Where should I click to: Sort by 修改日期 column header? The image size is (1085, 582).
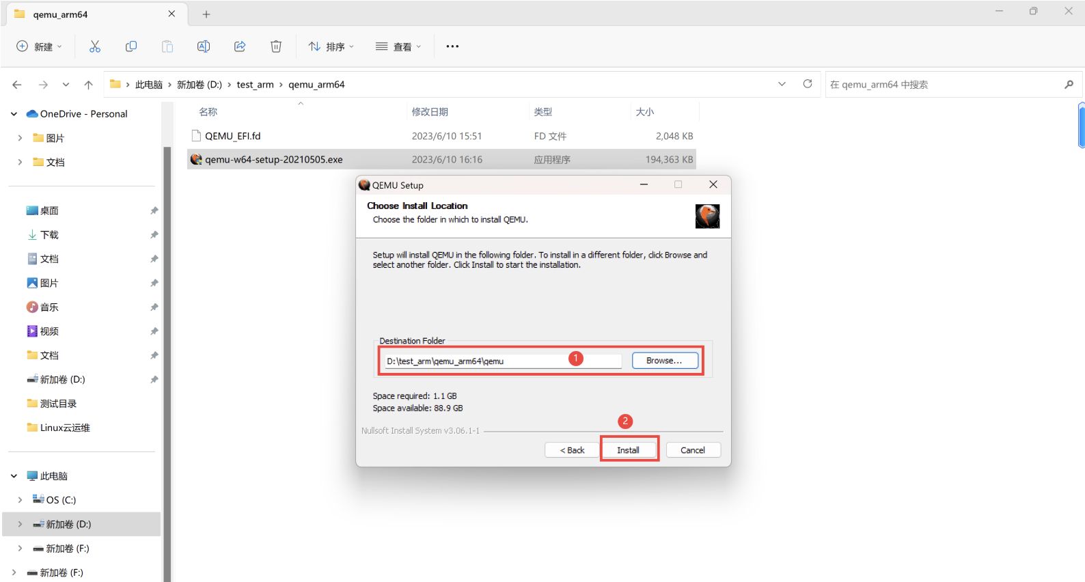(x=430, y=112)
